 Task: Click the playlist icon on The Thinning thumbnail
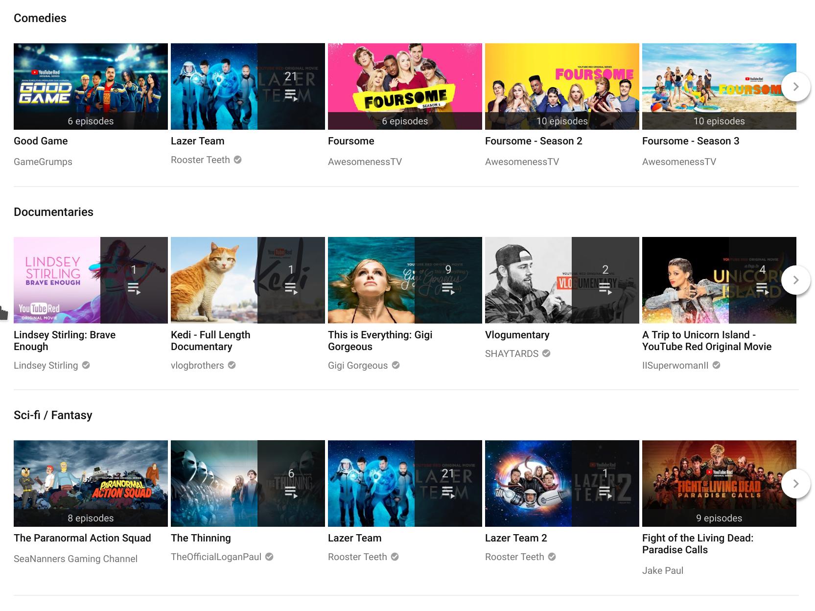[291, 492]
